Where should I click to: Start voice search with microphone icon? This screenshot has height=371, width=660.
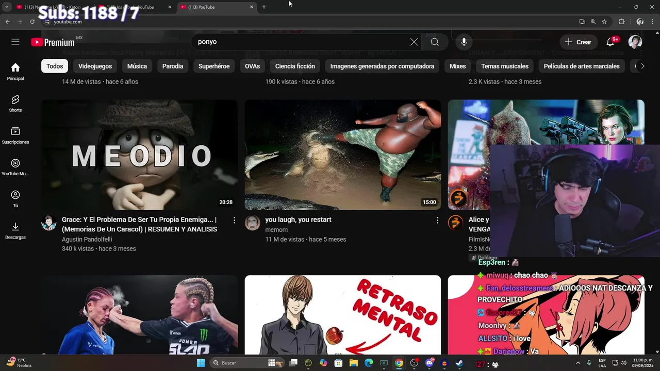tap(464, 42)
